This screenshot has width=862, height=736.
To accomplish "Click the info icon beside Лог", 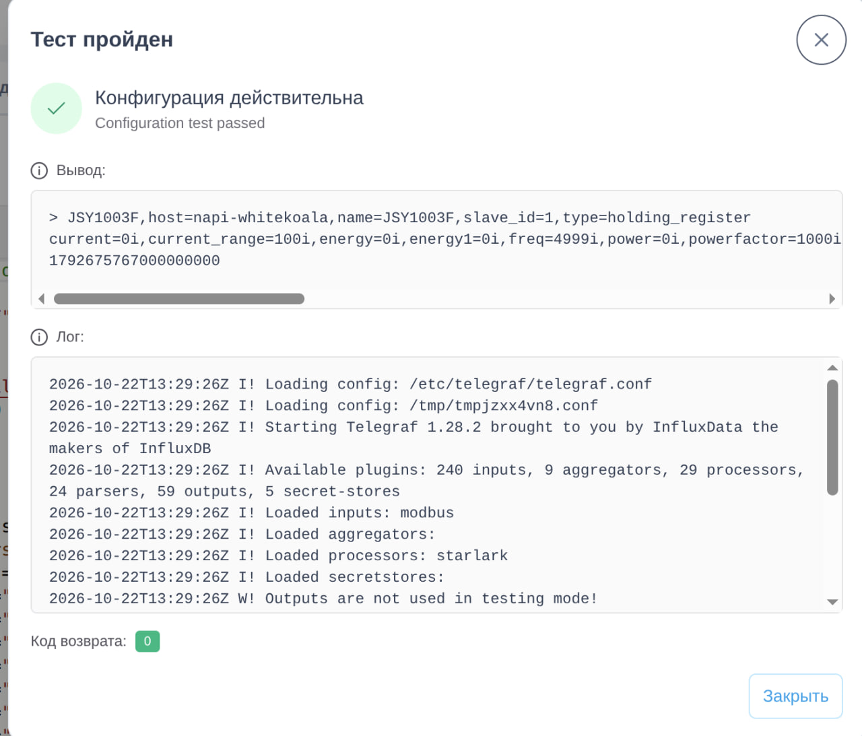I will [x=39, y=337].
